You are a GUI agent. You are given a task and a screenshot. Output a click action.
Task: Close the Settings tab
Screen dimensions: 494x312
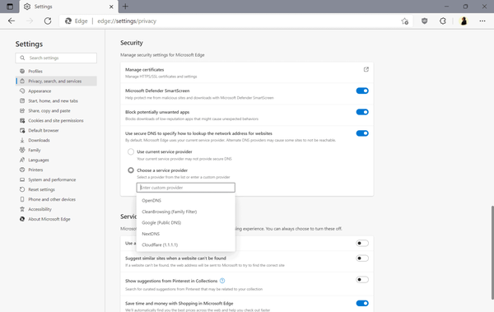coord(111,7)
